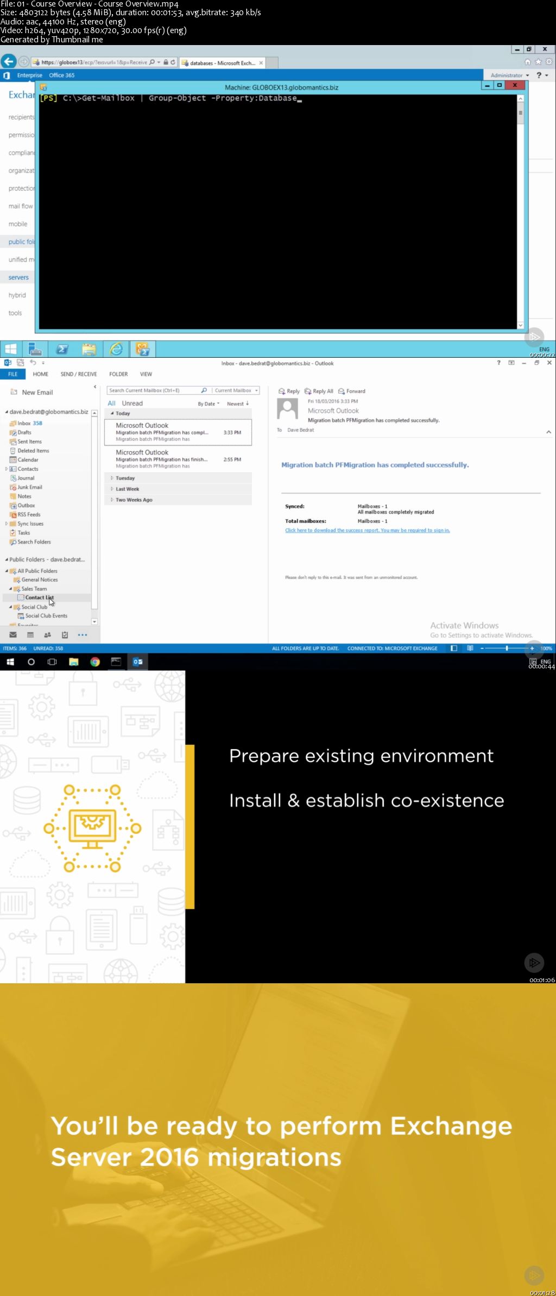The height and width of the screenshot is (1296, 556).
Task: Switch to Calendar view in Outlook navigation bar
Action: (30, 635)
